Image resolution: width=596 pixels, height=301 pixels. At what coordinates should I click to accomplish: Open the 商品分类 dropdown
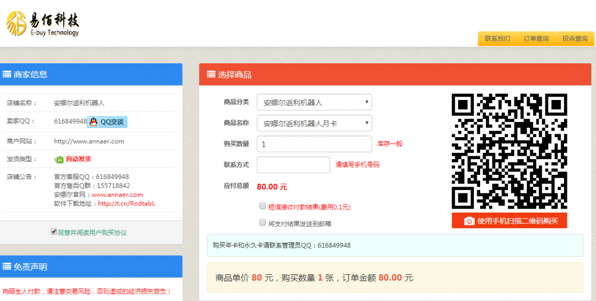click(x=314, y=102)
